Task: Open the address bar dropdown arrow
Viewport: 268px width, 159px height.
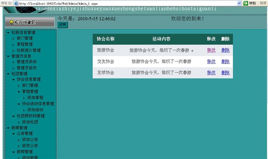Action: pos(239,3)
